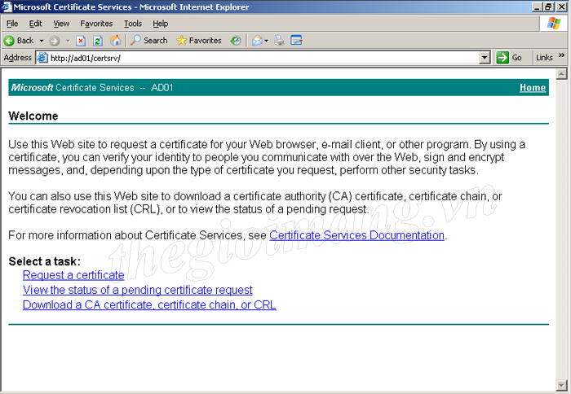Expand the Mail dropdown arrow

[x=266, y=41]
